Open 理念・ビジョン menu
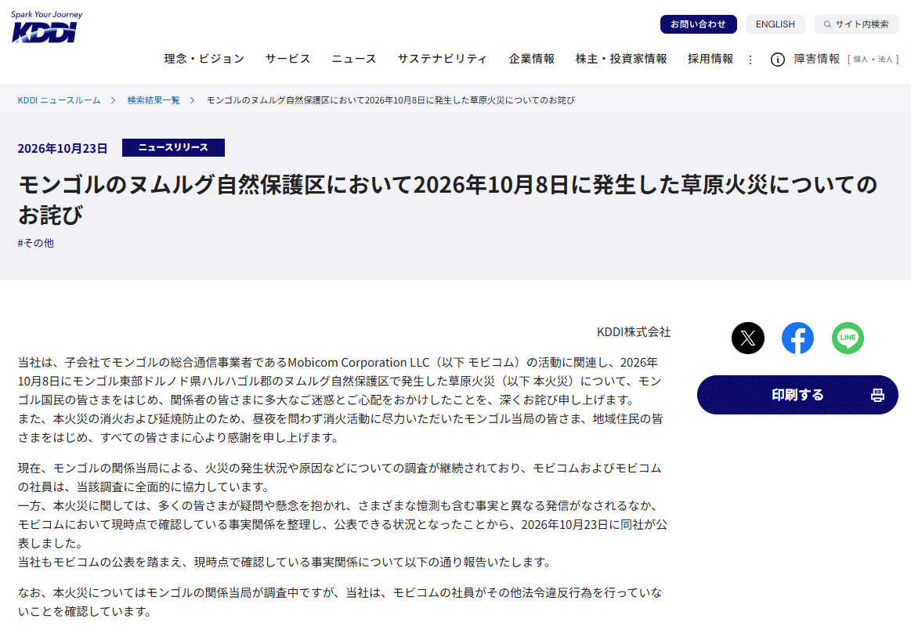Image resolution: width=911 pixels, height=644 pixels. pos(204,59)
